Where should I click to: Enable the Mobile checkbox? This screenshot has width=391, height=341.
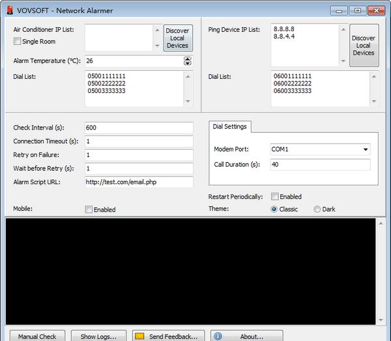89,210
